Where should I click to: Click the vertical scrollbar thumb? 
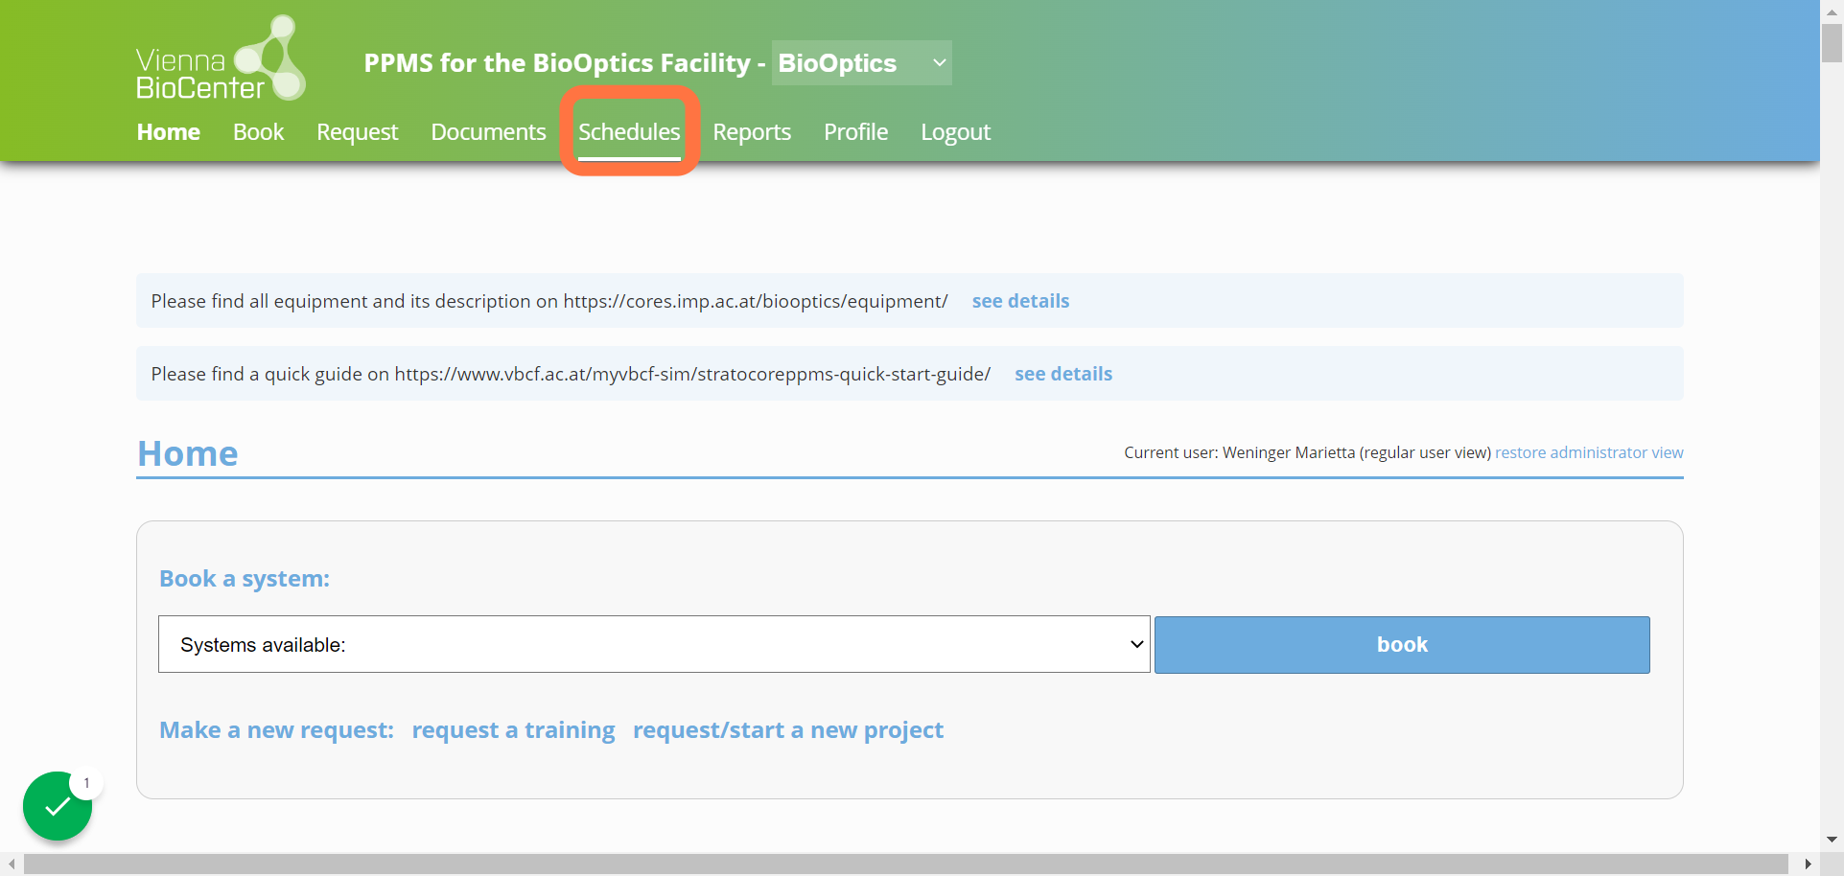pyautogui.click(x=1832, y=43)
